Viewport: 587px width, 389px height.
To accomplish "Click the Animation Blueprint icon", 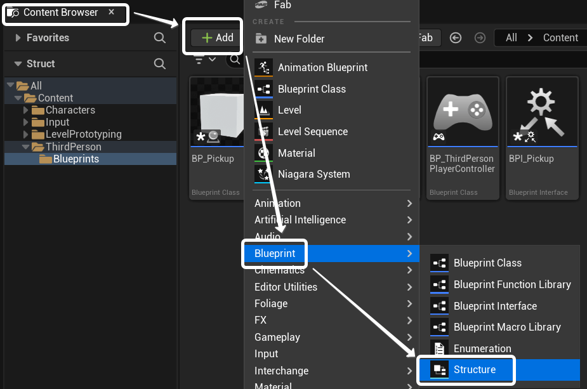I will point(263,67).
